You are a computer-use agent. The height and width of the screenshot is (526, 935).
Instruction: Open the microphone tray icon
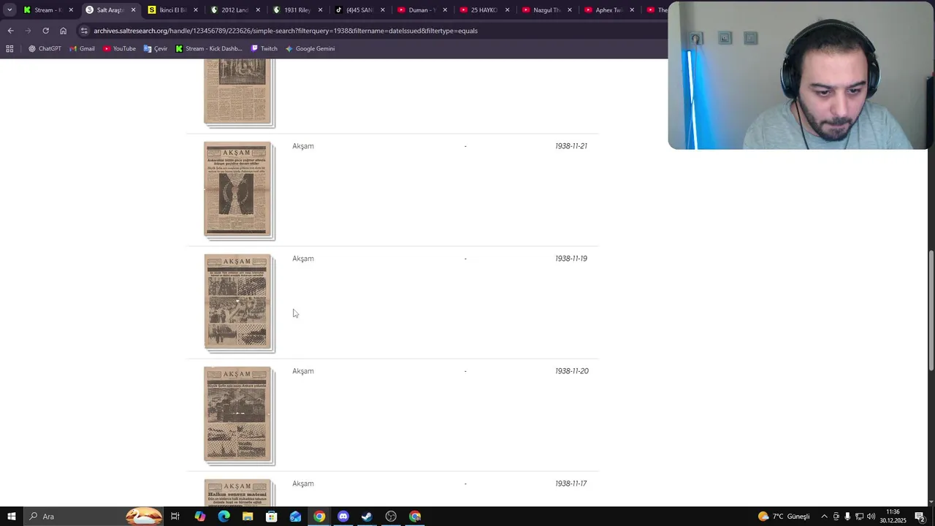847,517
